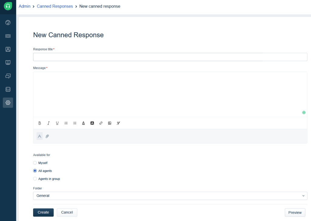Select the Contacts sidebar icon

[8, 49]
